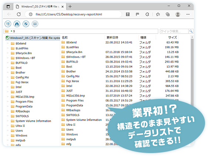This screenshot has width=208, height=156.
Task: Open MSIa1356.tmp folder in file list
Action: coord(75,96)
